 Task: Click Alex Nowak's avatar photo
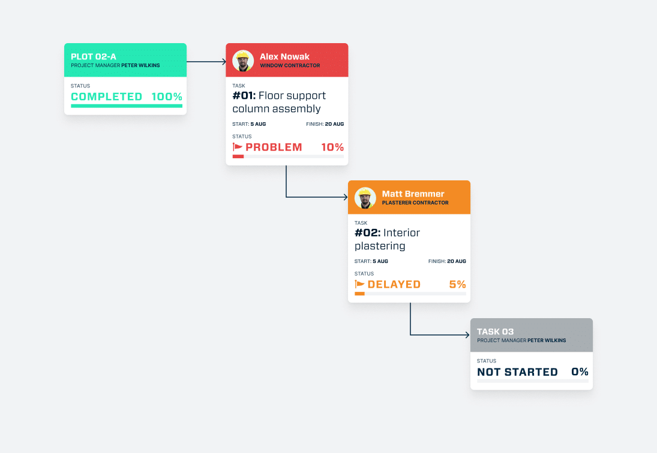click(x=242, y=61)
